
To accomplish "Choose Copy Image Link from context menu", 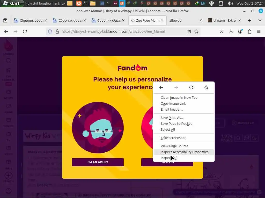I will [184, 104].
